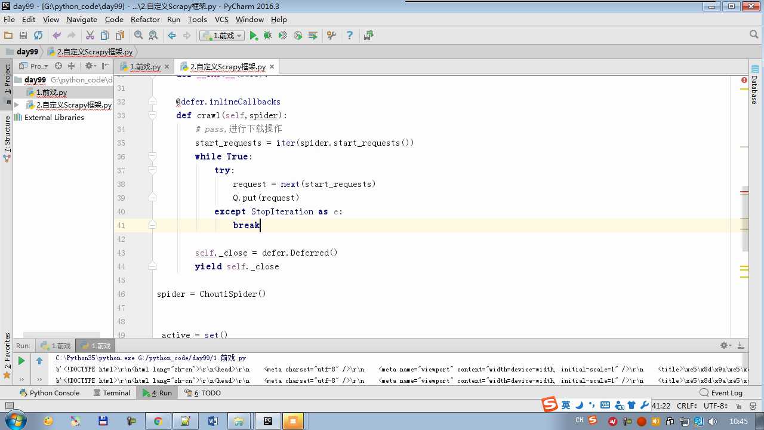Screen dimensions: 764x430
Task: Click the Debug bug icon in the toolbar
Action: point(268,35)
